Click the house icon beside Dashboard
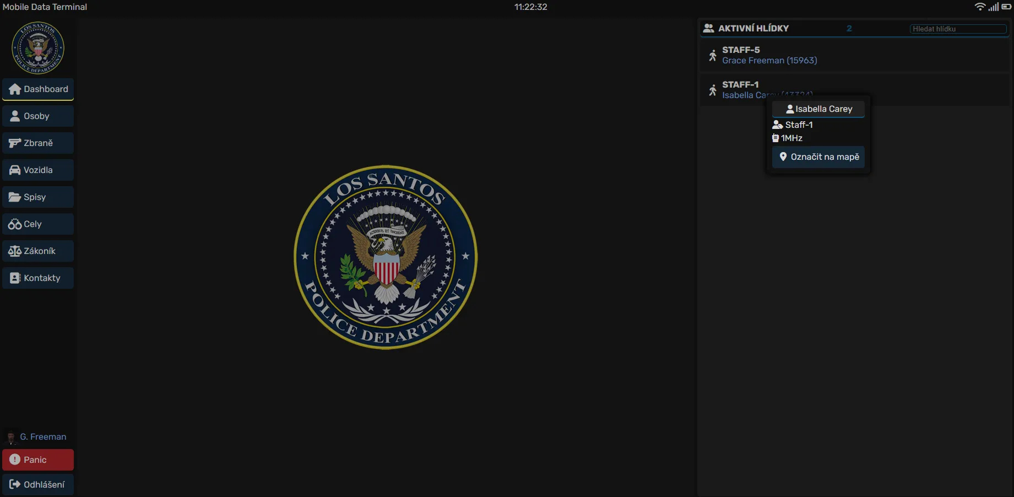The height and width of the screenshot is (497, 1014). click(15, 89)
